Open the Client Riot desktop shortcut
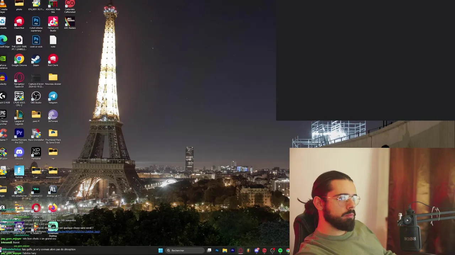455x255 pixels. (19, 23)
